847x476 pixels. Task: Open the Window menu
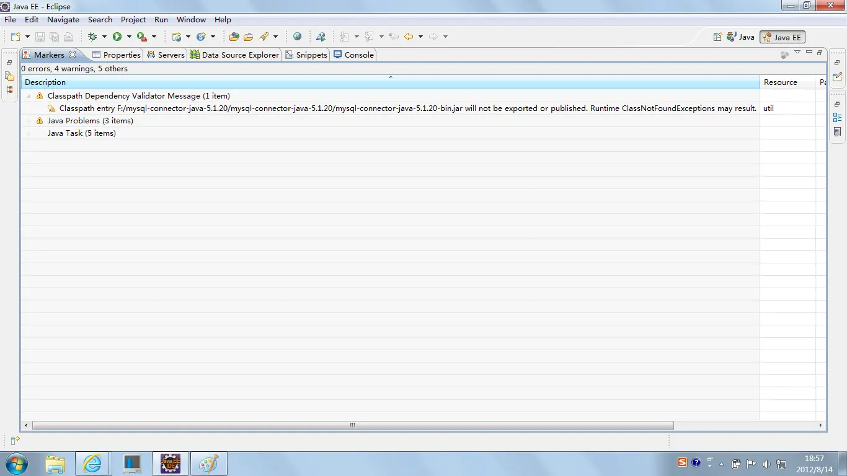click(191, 20)
